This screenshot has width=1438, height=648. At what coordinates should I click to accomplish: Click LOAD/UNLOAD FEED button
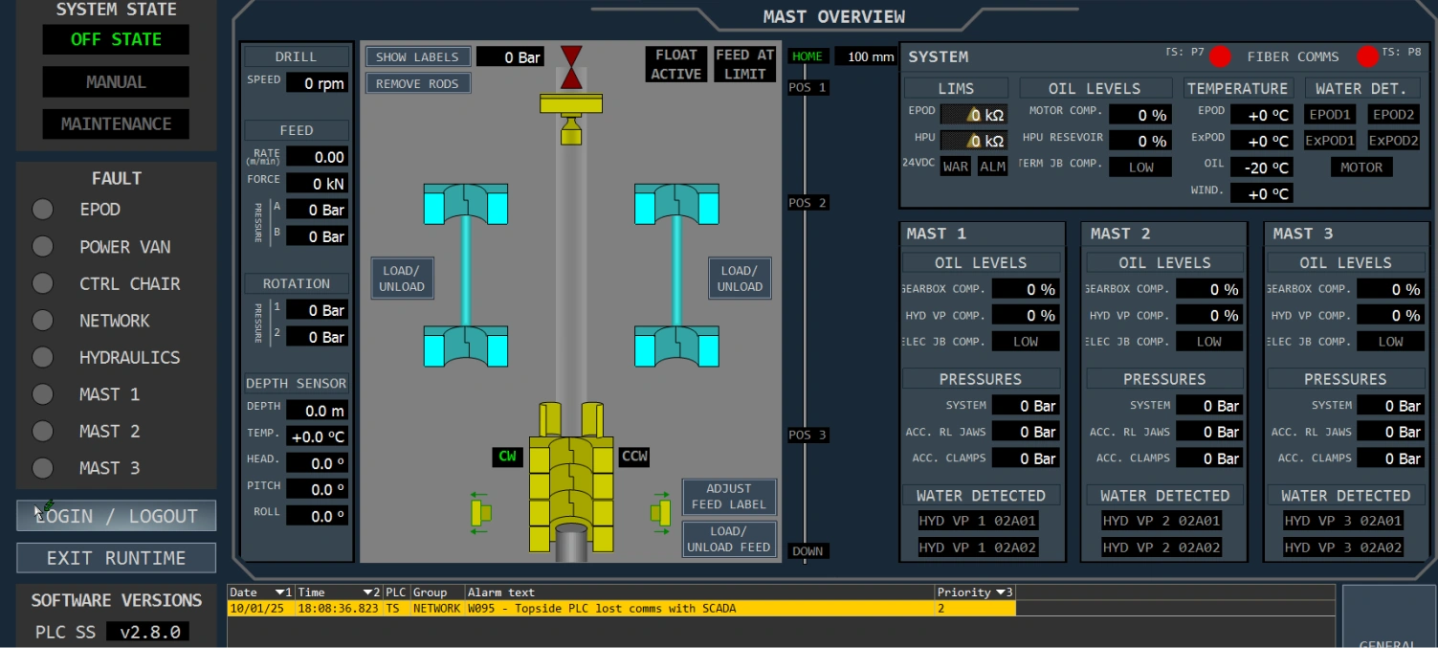tap(729, 539)
